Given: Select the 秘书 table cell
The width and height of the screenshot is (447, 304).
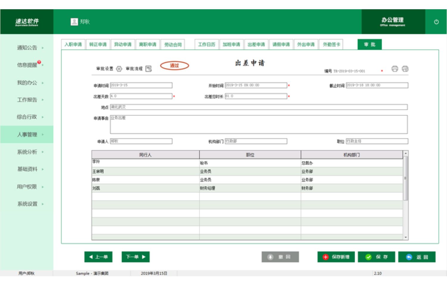Looking at the screenshot, I should [x=250, y=163].
